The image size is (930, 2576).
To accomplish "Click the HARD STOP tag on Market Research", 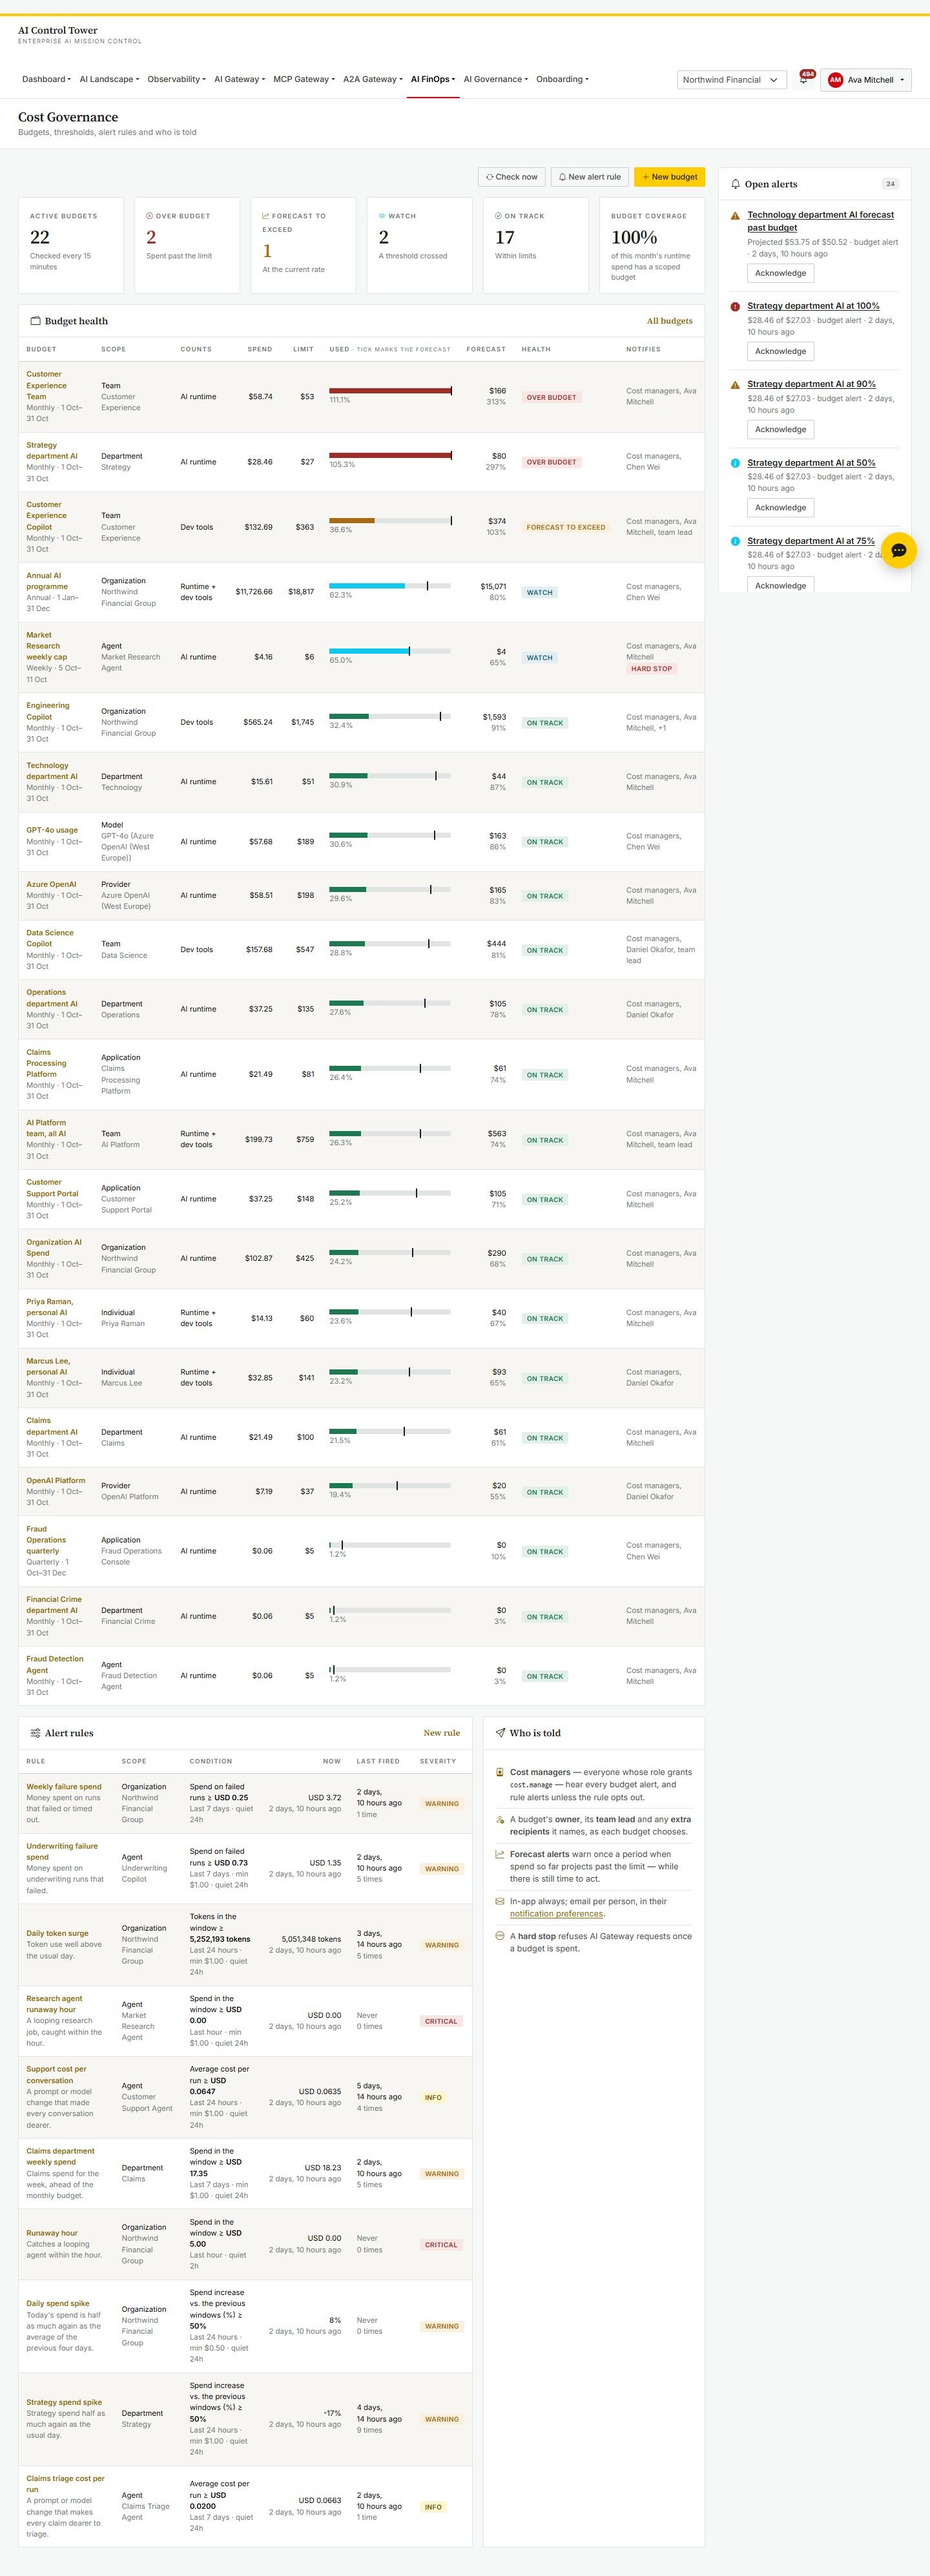I will coord(651,669).
